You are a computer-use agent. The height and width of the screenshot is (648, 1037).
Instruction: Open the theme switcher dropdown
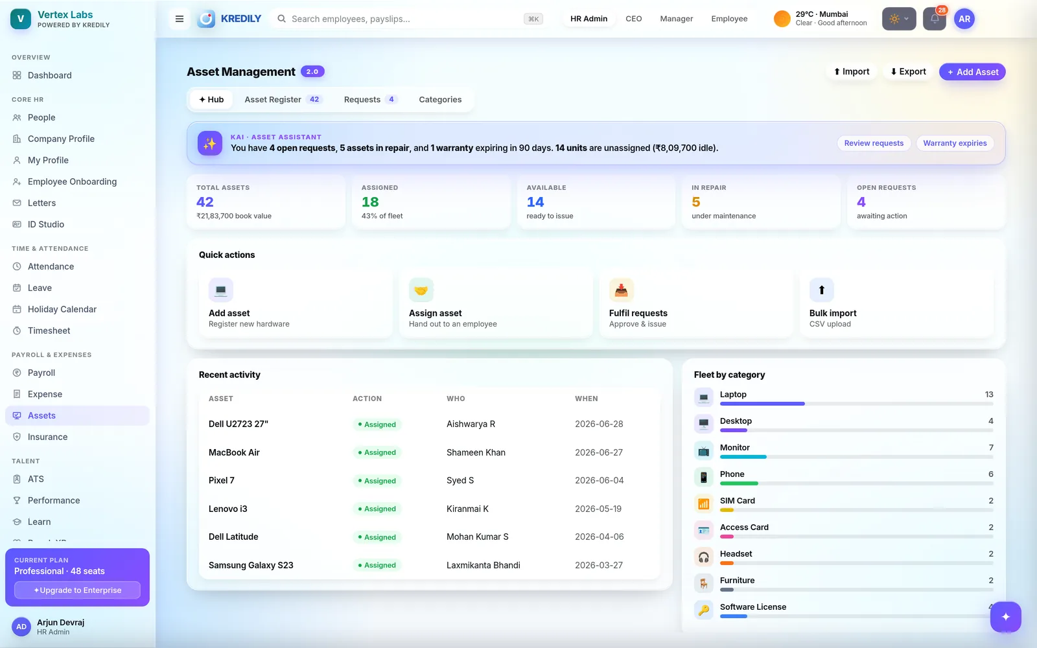coord(899,19)
